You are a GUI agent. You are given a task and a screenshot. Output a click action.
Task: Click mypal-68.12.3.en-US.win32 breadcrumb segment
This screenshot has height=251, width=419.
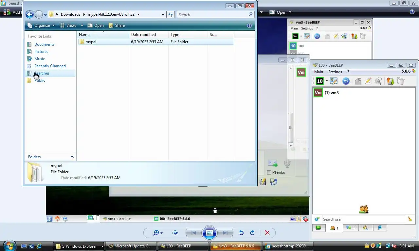(111, 14)
